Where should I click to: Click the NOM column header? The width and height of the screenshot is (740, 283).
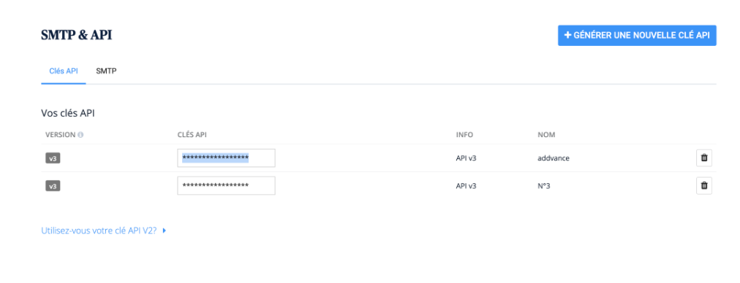(x=546, y=135)
